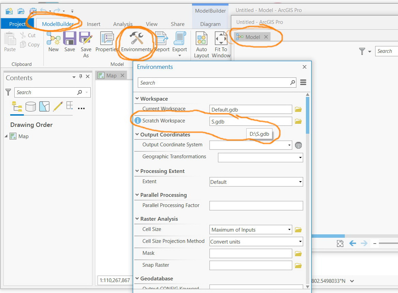Select the Model view tab

252,37
